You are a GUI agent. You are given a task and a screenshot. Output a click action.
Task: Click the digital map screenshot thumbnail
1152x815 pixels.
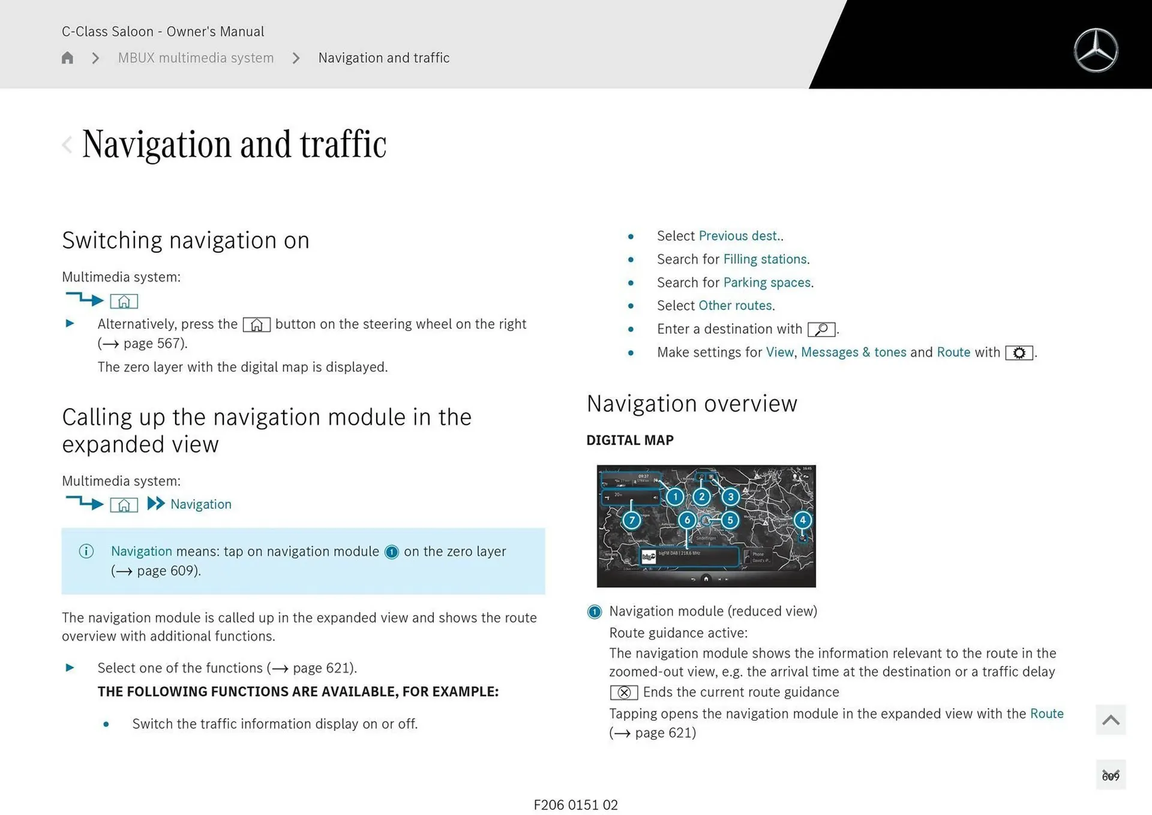(706, 526)
